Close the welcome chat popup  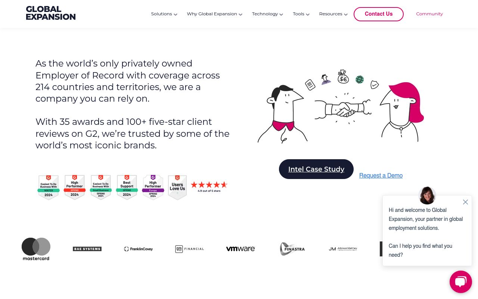(465, 202)
